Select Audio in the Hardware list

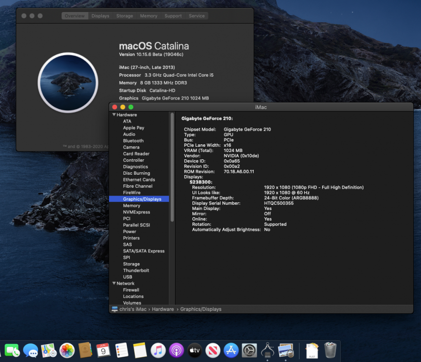coord(129,134)
